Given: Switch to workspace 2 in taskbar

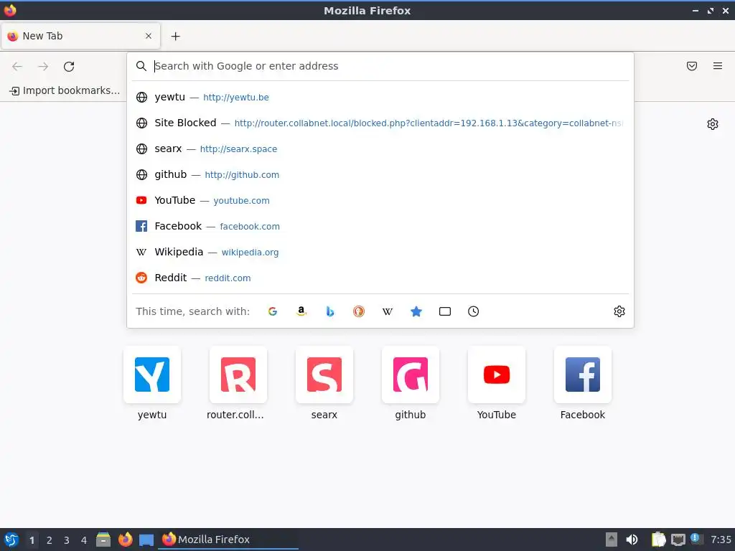Looking at the screenshot, I should click(x=50, y=540).
